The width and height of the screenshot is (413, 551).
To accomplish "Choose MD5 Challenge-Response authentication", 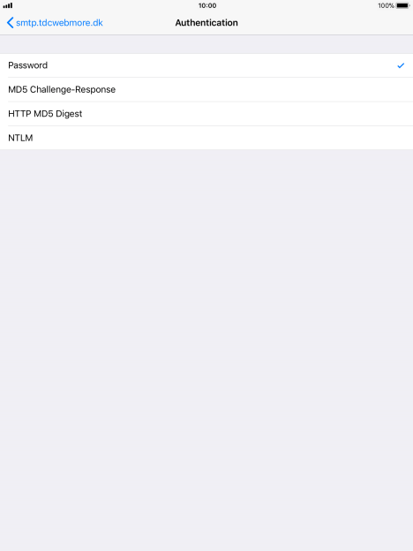I will (x=206, y=89).
